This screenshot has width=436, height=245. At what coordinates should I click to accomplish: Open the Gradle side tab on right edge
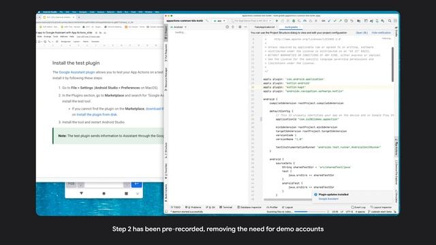coord(396,32)
